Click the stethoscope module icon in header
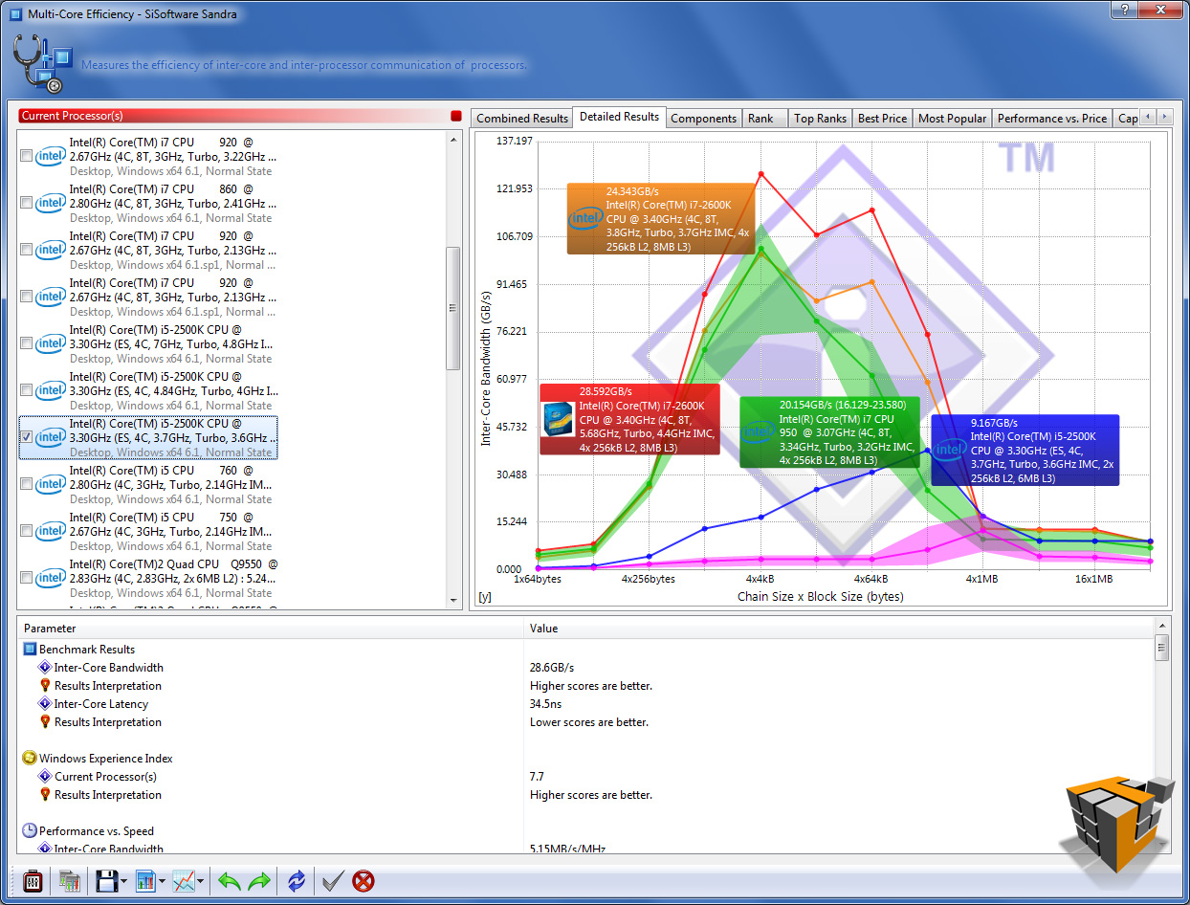1190x905 pixels. 42,63
